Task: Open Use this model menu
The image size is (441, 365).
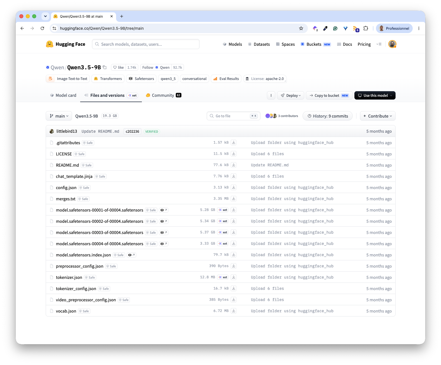Action: [375, 95]
